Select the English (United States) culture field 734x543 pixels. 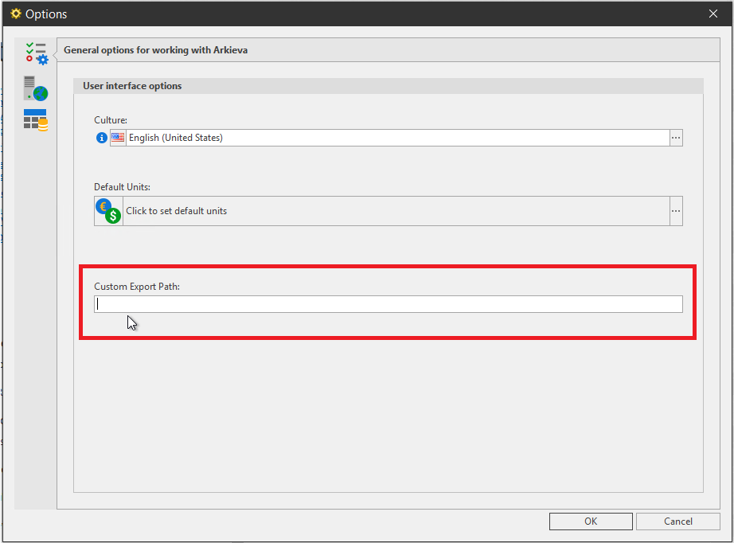pyautogui.click(x=397, y=138)
